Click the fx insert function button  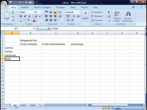tap(49, 28)
